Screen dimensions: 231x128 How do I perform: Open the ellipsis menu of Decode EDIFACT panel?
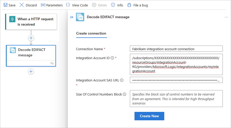(x=226, y=17)
